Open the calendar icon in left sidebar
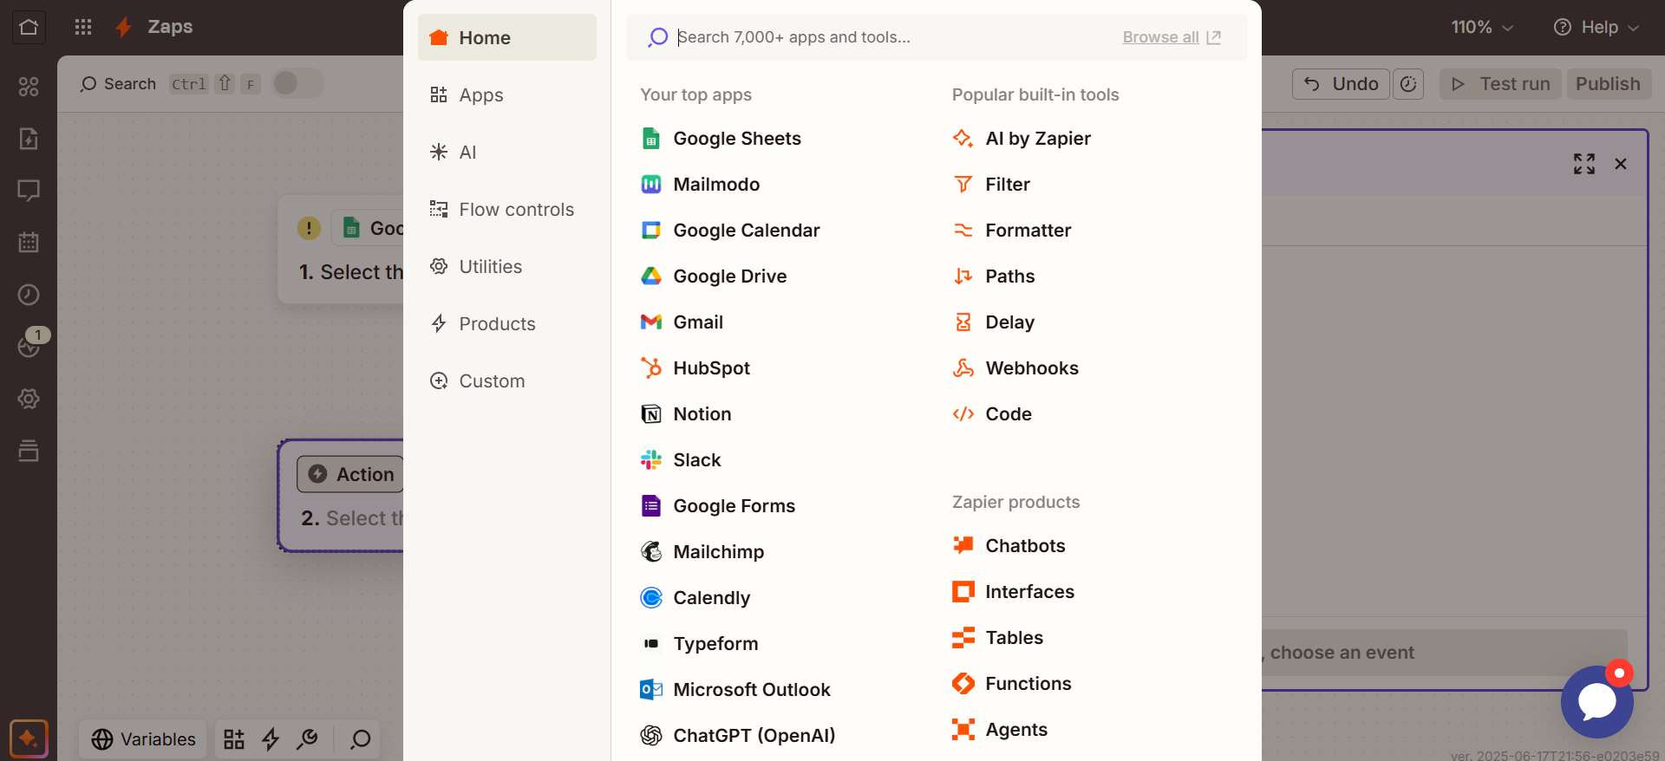This screenshot has height=761, width=1665. pos(29,243)
